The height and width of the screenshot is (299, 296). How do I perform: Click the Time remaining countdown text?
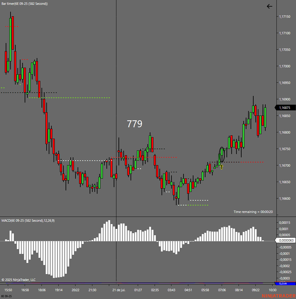[x=253, y=212]
